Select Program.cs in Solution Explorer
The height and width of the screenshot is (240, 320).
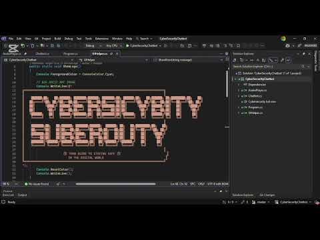tap(255, 107)
